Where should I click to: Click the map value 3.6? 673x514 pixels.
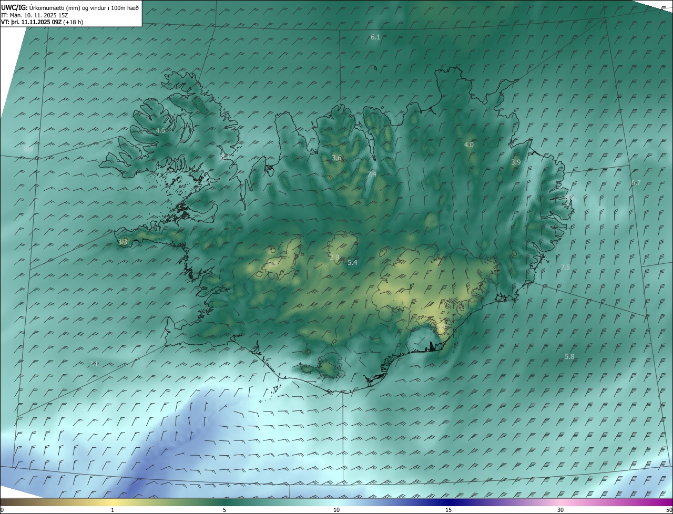click(337, 158)
